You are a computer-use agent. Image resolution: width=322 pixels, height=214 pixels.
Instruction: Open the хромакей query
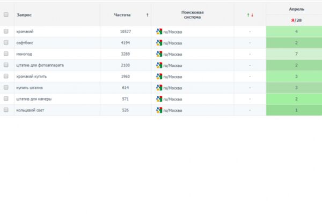pos(25,32)
